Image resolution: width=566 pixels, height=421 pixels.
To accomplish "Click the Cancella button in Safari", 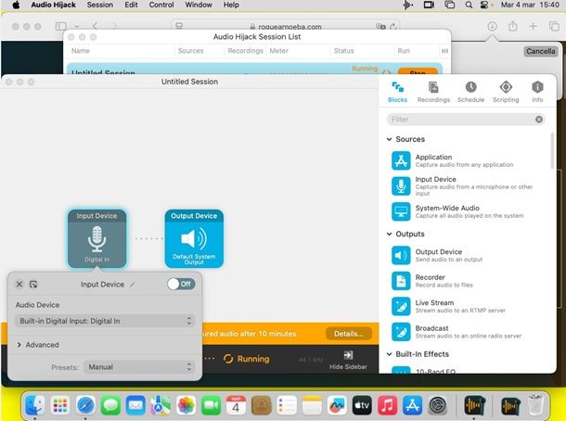I will 540,51.
